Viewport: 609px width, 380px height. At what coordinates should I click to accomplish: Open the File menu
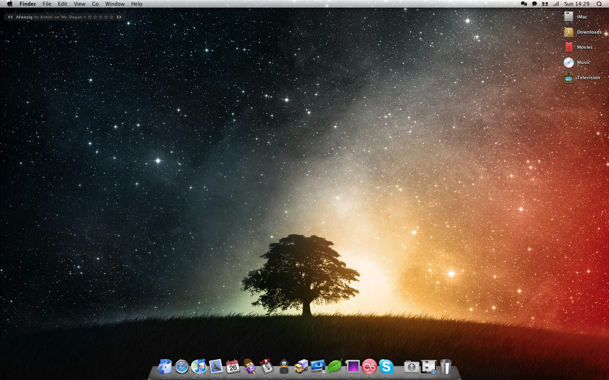pos(47,4)
